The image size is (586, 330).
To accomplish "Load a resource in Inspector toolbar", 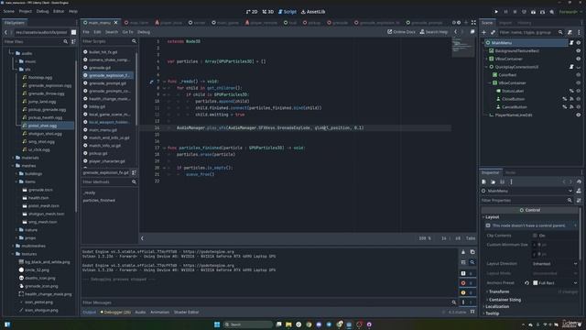I will [x=493, y=181].
